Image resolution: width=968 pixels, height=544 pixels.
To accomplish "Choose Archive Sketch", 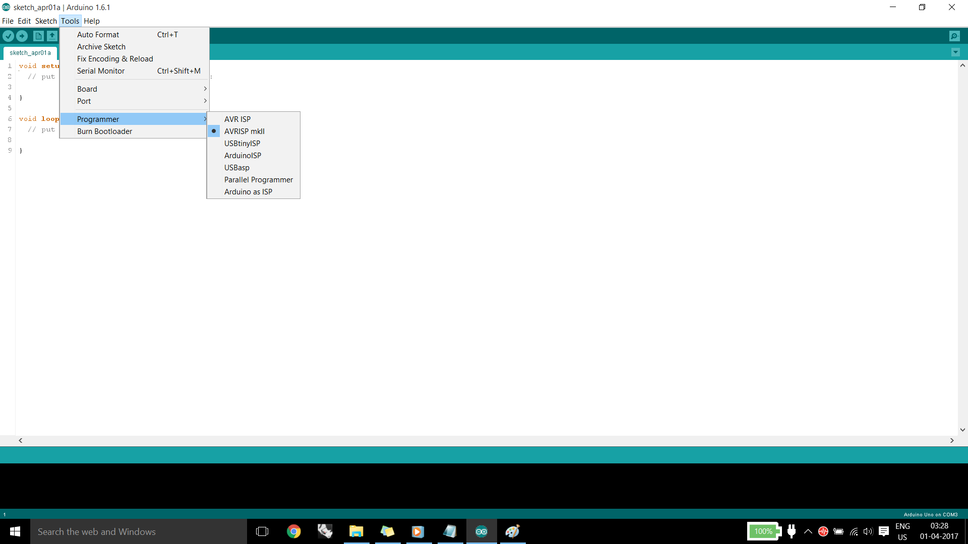I will [134, 47].
